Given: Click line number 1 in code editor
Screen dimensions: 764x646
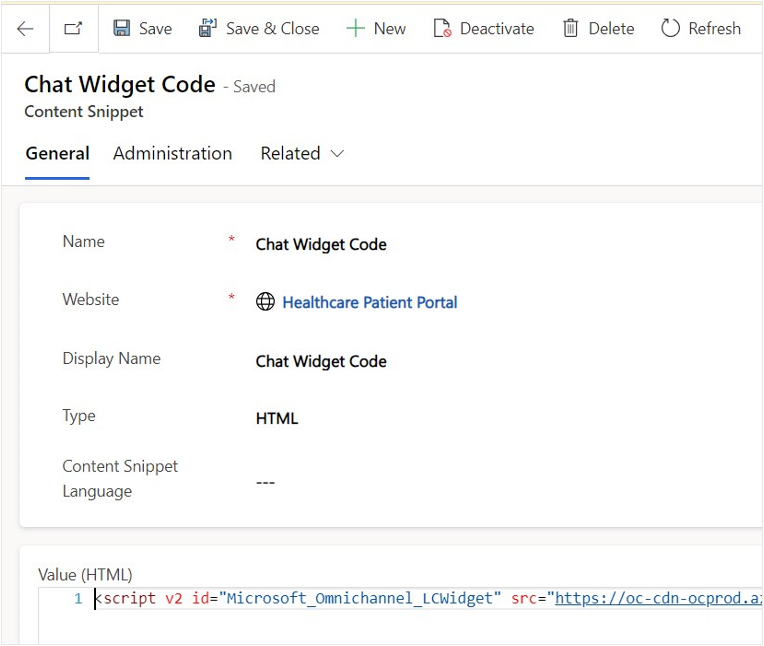Looking at the screenshot, I should coord(78,599).
